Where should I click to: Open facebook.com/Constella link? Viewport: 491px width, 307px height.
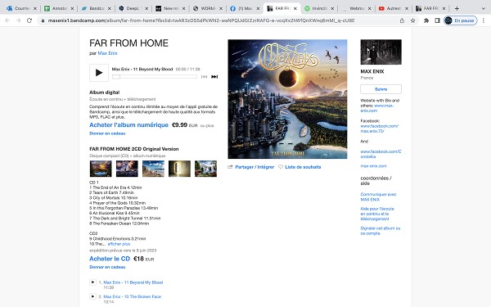(x=381, y=154)
